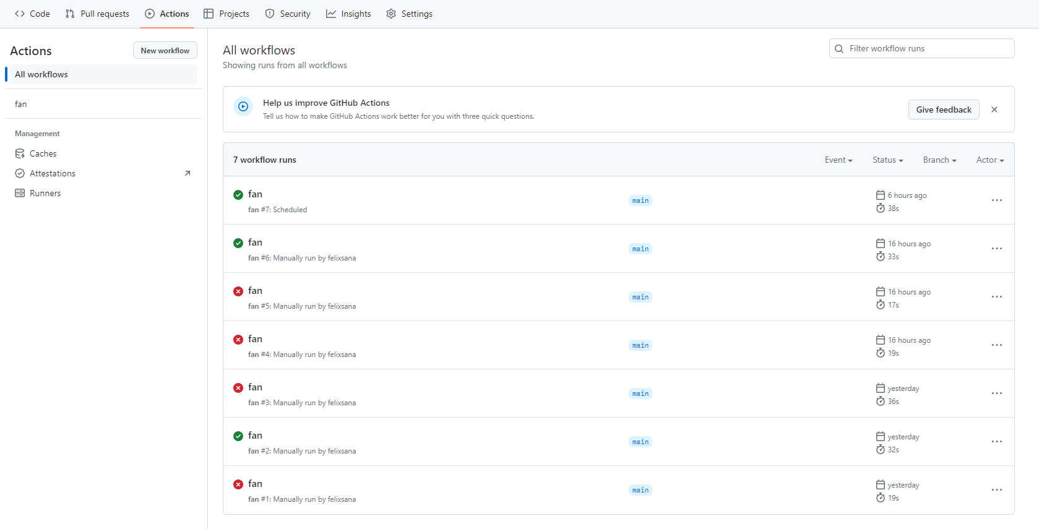1039x529 pixels.
Task: Open options menu for fan #2 run
Action: (996, 442)
